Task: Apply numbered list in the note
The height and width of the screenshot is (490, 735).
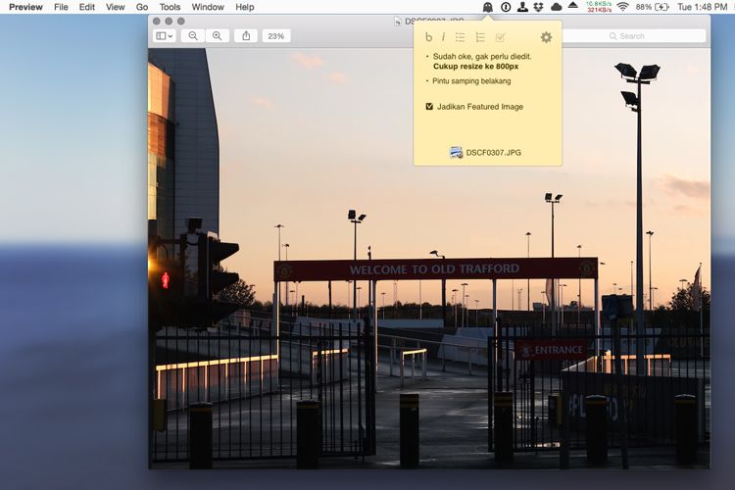Action: click(480, 37)
